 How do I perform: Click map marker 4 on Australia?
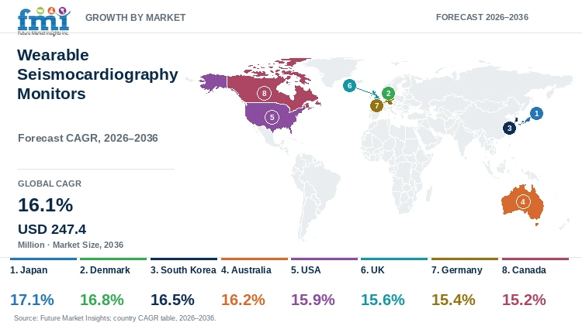pyautogui.click(x=523, y=202)
